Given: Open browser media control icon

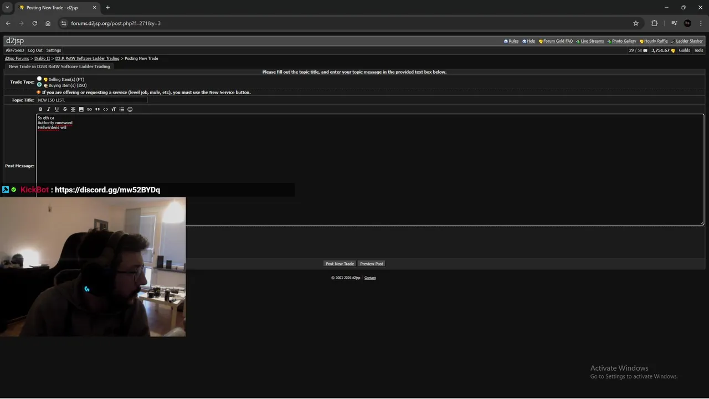Looking at the screenshot, I should point(674,23).
